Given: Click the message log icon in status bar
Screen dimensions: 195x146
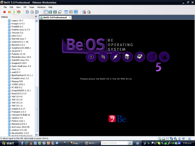Looking at the screenshot, I should [x=189, y=139].
